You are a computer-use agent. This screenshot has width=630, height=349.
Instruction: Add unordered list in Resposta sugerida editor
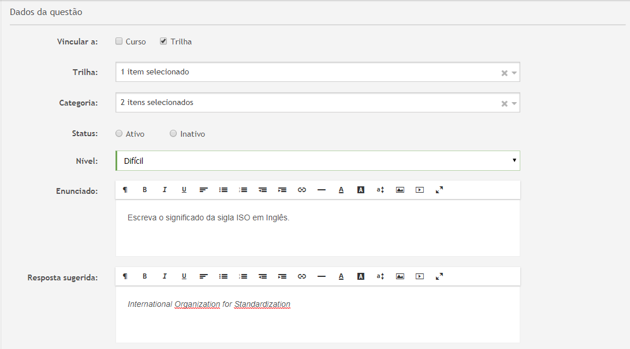click(223, 276)
